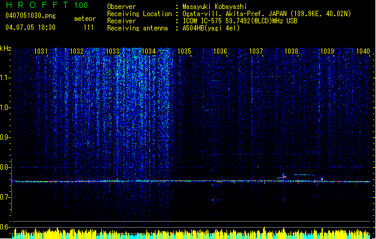
Task: Click time marker 1040
Action: pyautogui.click(x=363, y=51)
